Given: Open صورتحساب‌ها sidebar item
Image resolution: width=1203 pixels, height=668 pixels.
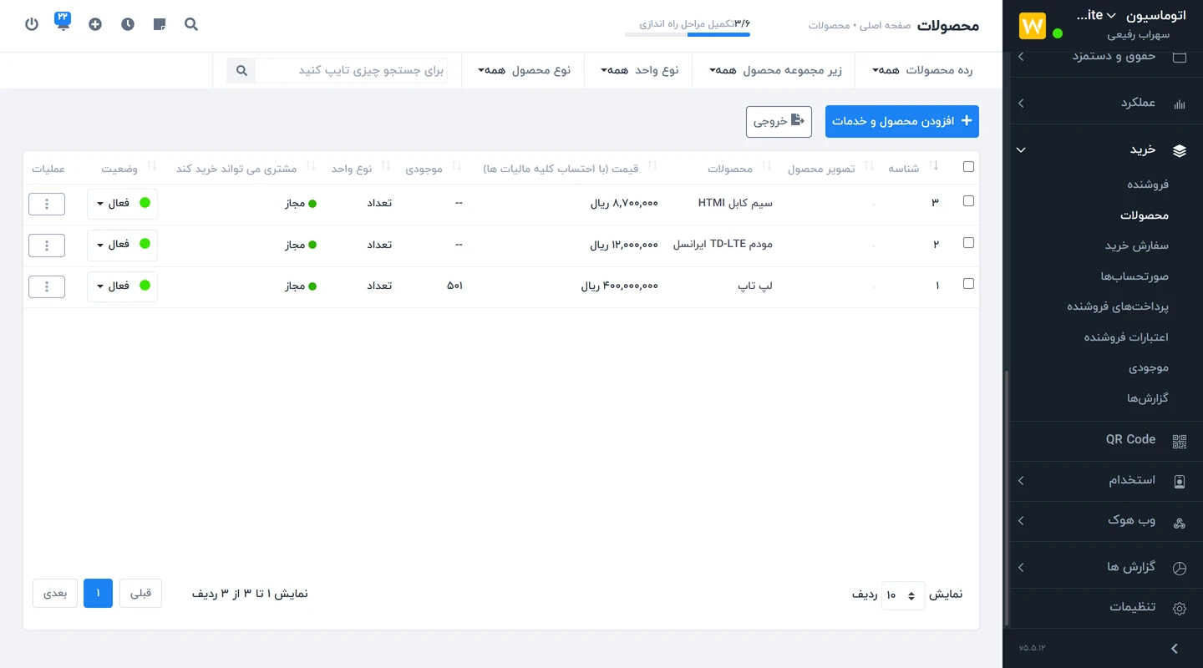Looking at the screenshot, I should click(1134, 276).
